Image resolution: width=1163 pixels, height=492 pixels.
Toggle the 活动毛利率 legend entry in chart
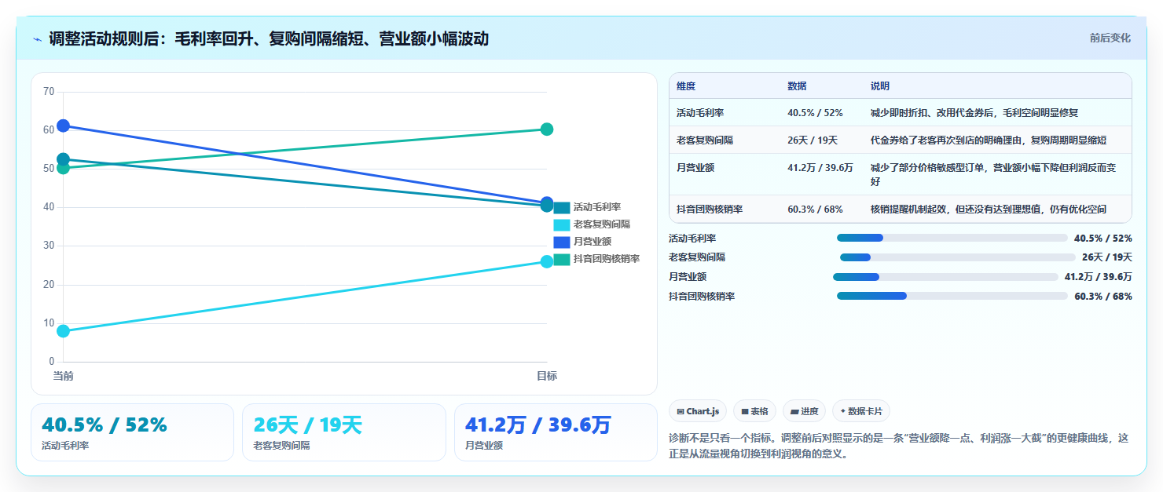[x=587, y=207]
